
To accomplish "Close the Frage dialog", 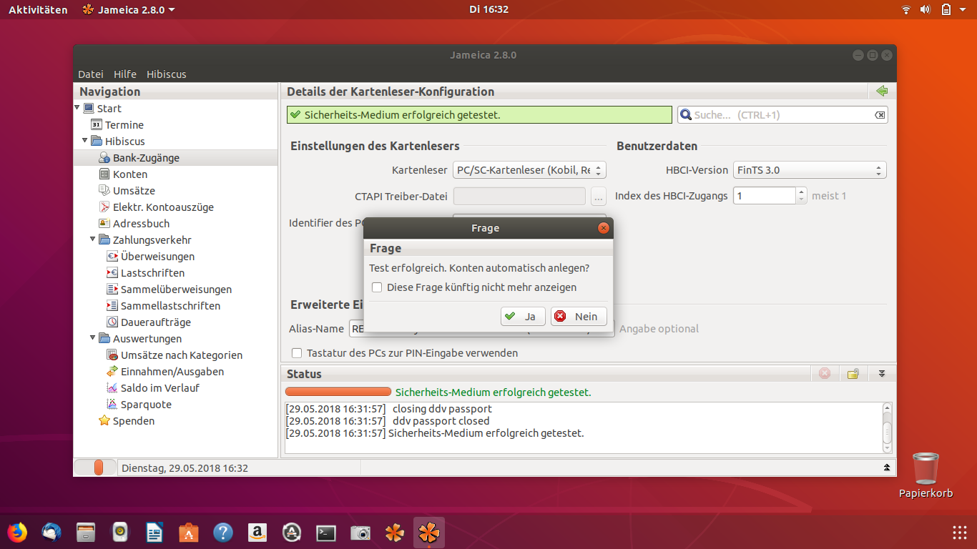I will click(x=603, y=228).
